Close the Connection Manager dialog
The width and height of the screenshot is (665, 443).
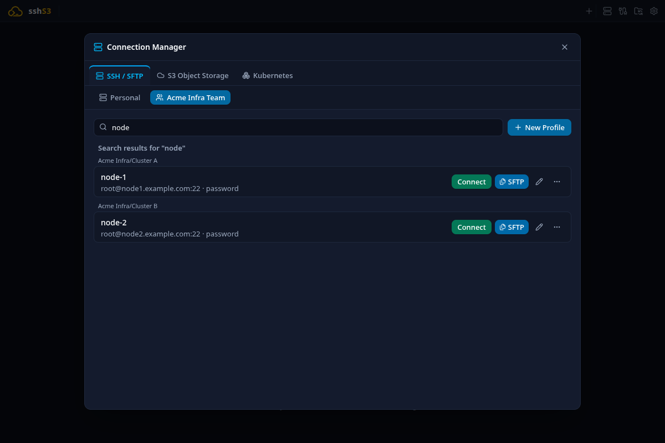[565, 47]
